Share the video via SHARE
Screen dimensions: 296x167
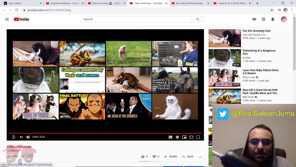[x=170, y=157]
